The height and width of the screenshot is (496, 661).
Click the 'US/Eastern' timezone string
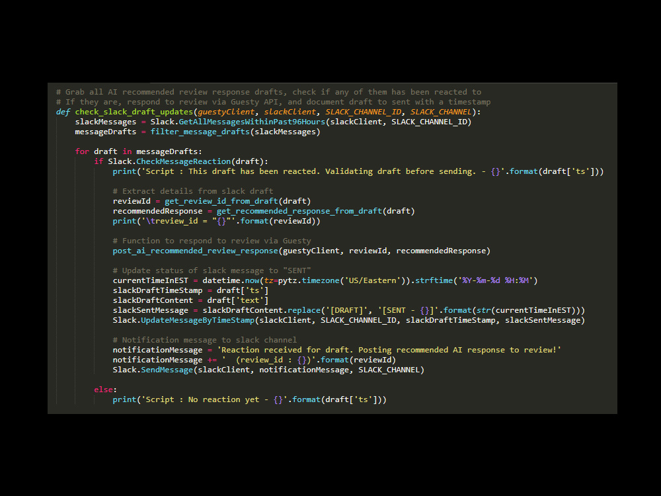pos(372,280)
